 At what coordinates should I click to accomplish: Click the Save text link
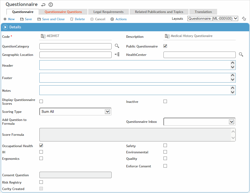coord(28,19)
